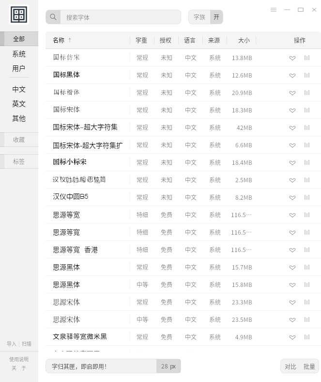Select the 用户 sidebar category
Screen dimensions: 321x382
(19, 68)
